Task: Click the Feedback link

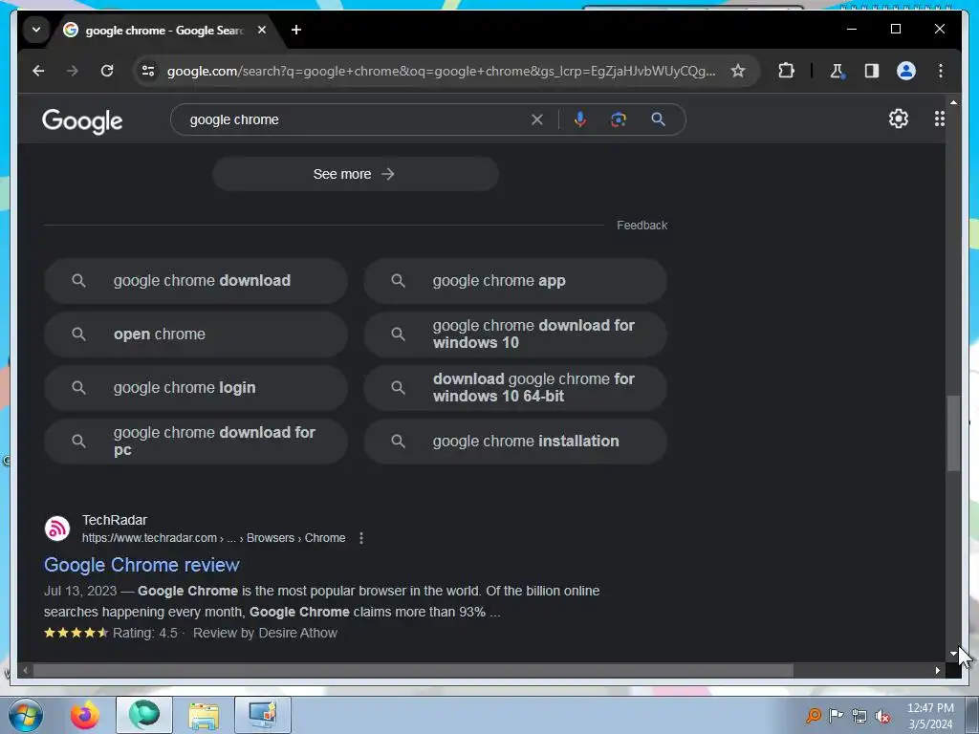Action: tap(642, 226)
